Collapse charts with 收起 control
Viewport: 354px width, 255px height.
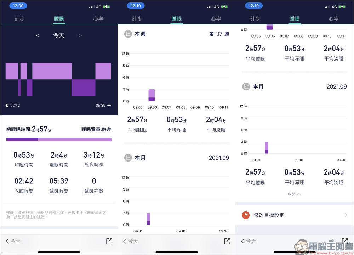point(294,194)
